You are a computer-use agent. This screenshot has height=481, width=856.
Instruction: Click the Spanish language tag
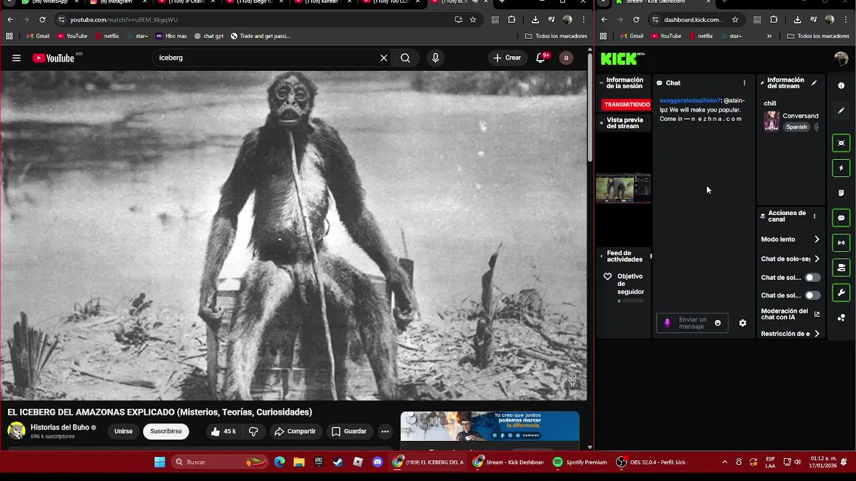(x=796, y=127)
